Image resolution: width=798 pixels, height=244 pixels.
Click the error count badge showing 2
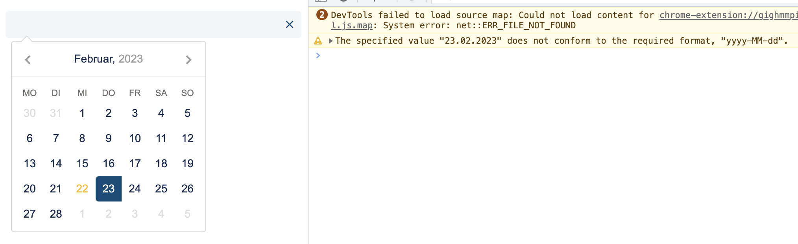point(322,15)
